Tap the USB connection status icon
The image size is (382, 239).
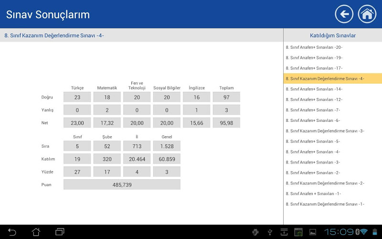coord(270,232)
